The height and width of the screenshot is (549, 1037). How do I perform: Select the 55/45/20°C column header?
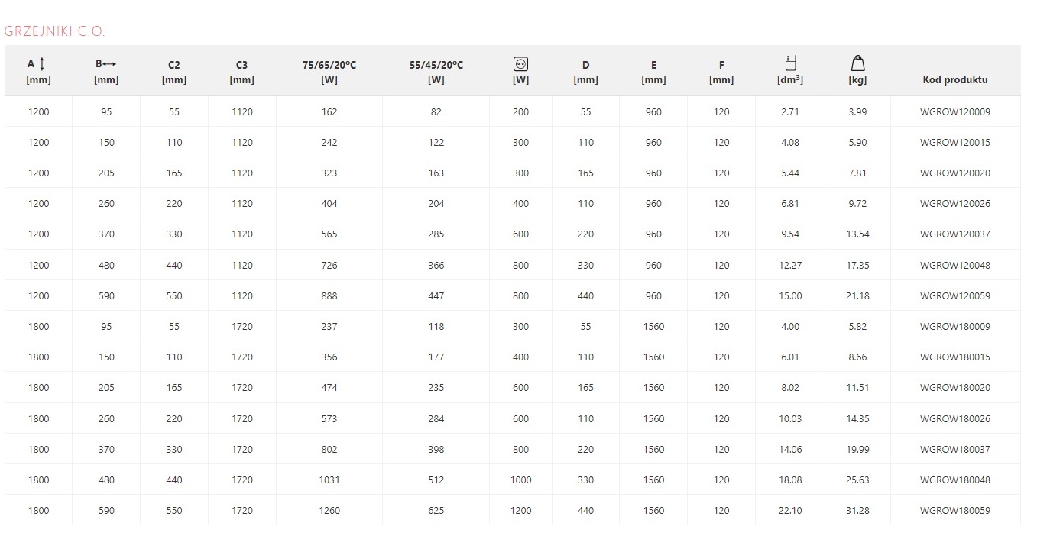point(436,72)
